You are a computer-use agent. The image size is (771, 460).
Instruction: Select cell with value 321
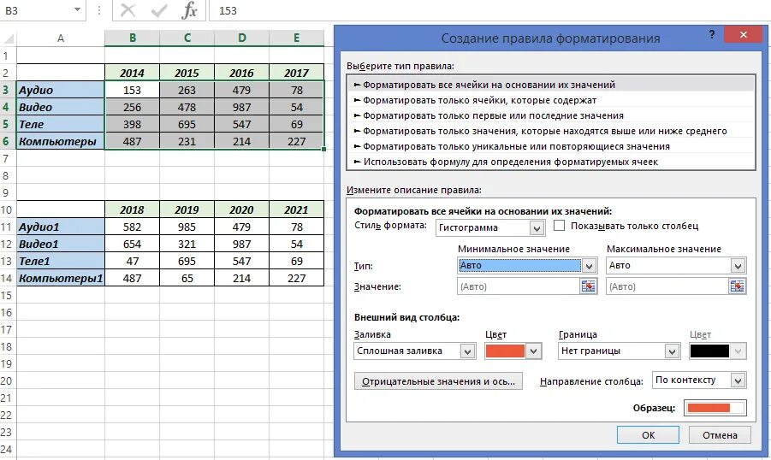click(187, 245)
